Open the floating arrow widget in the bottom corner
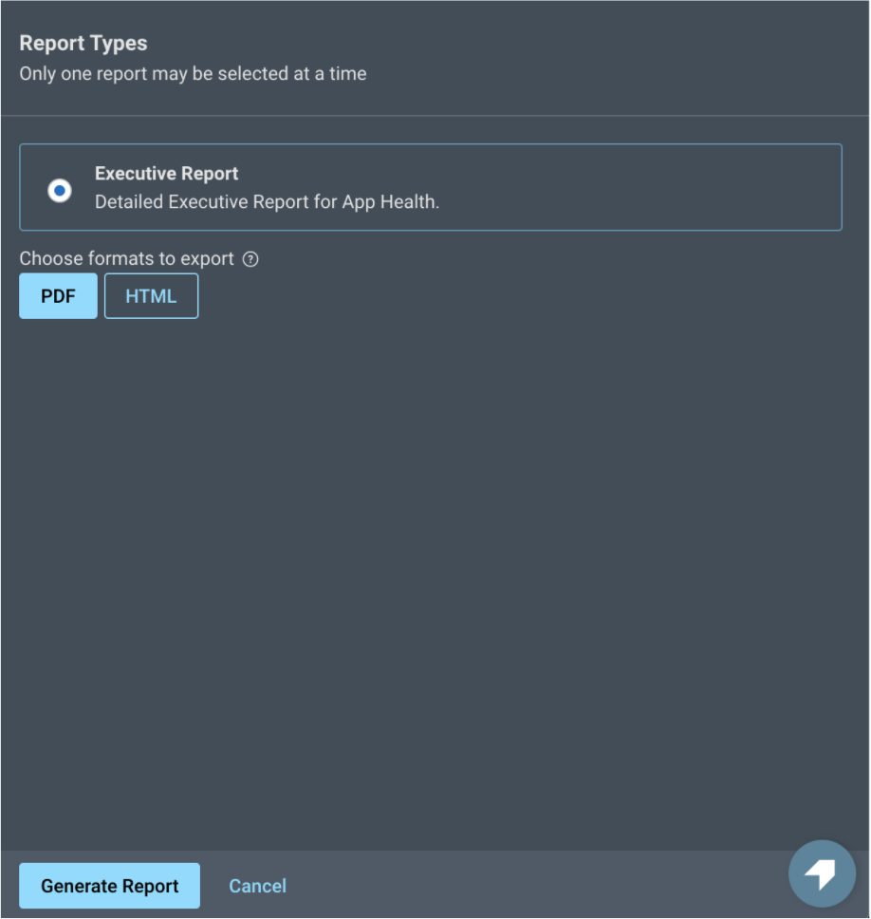 (x=821, y=873)
